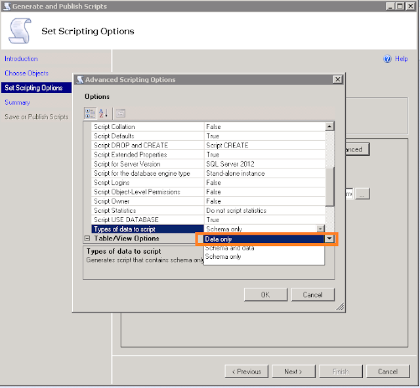Click the Next button
This screenshot has height=388, width=420.
point(293,372)
